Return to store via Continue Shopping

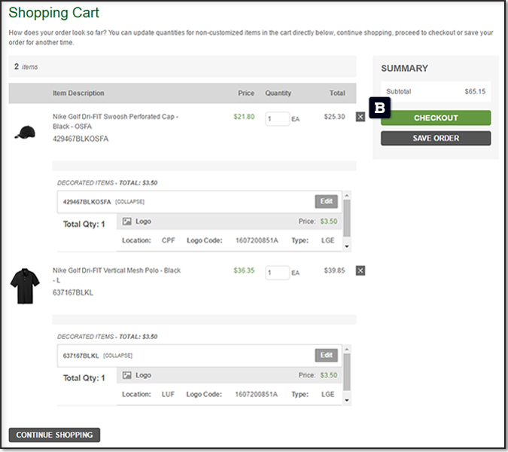pyautogui.click(x=54, y=435)
